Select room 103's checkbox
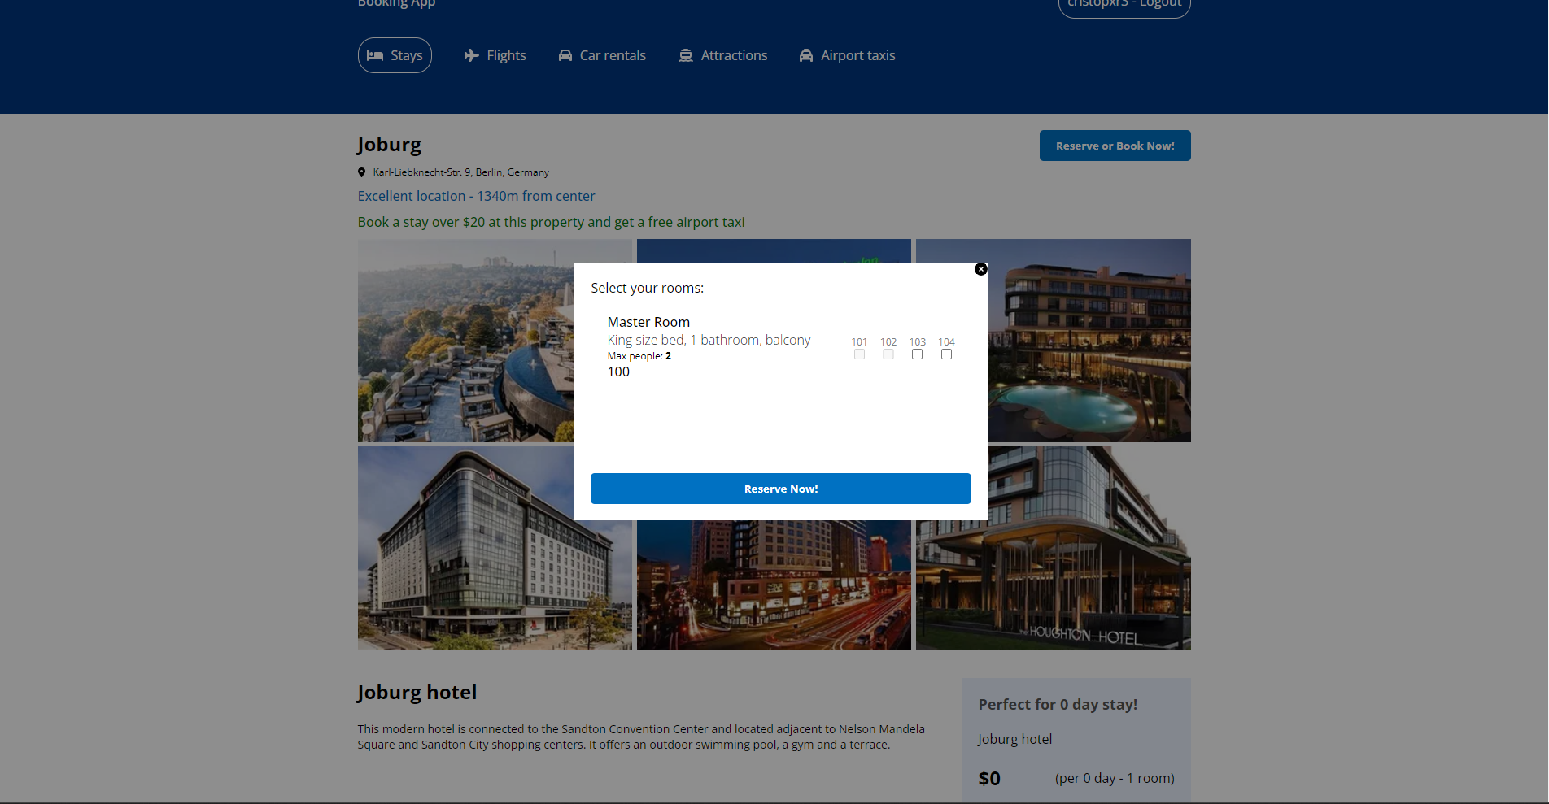Screen dimensions: 1549x804 point(918,354)
